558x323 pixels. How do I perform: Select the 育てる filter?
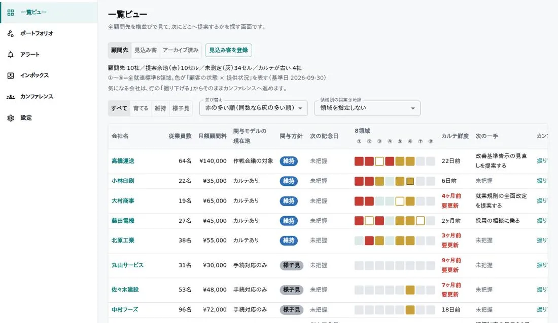pyautogui.click(x=141, y=108)
